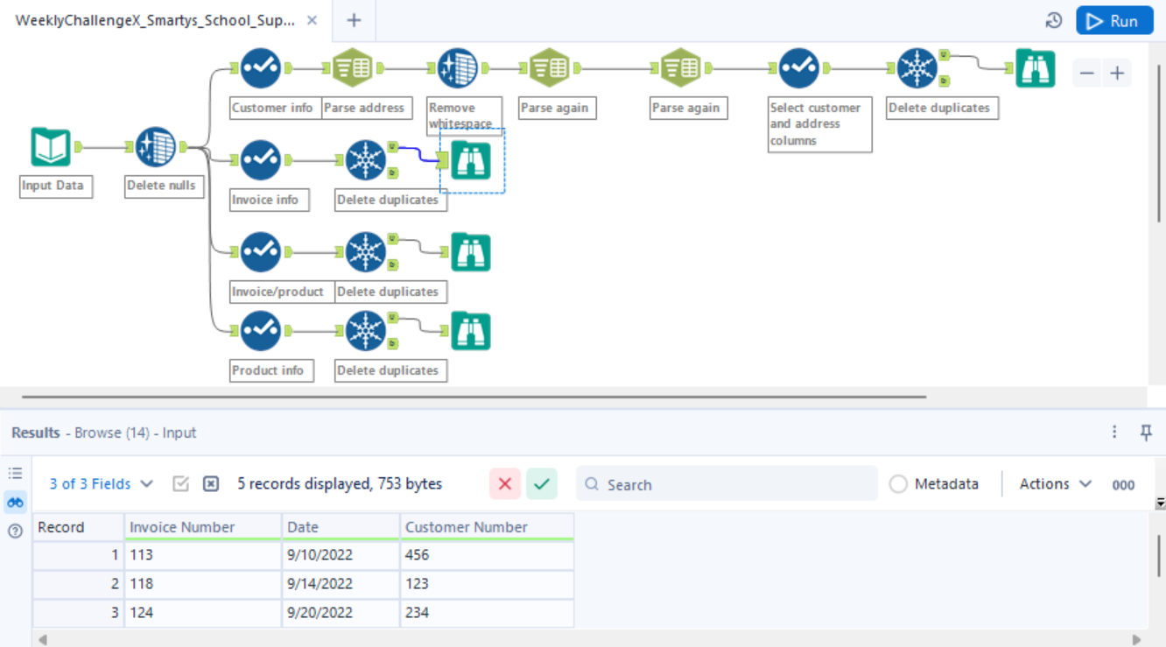Zoom out canvas with minus button
This screenshot has height=647, width=1166.
click(x=1087, y=74)
